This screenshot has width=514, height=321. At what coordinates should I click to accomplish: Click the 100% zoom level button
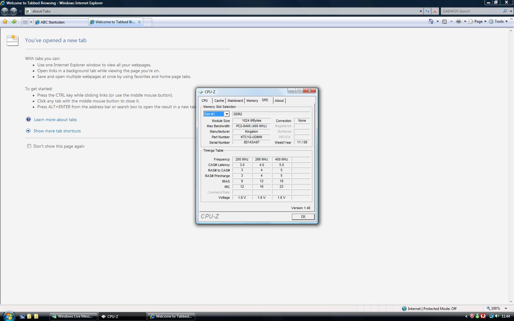point(494,308)
